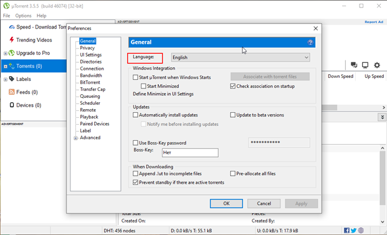This screenshot has width=387, height=235.
Task: Select UI Settings in preferences tree
Action: pos(90,55)
